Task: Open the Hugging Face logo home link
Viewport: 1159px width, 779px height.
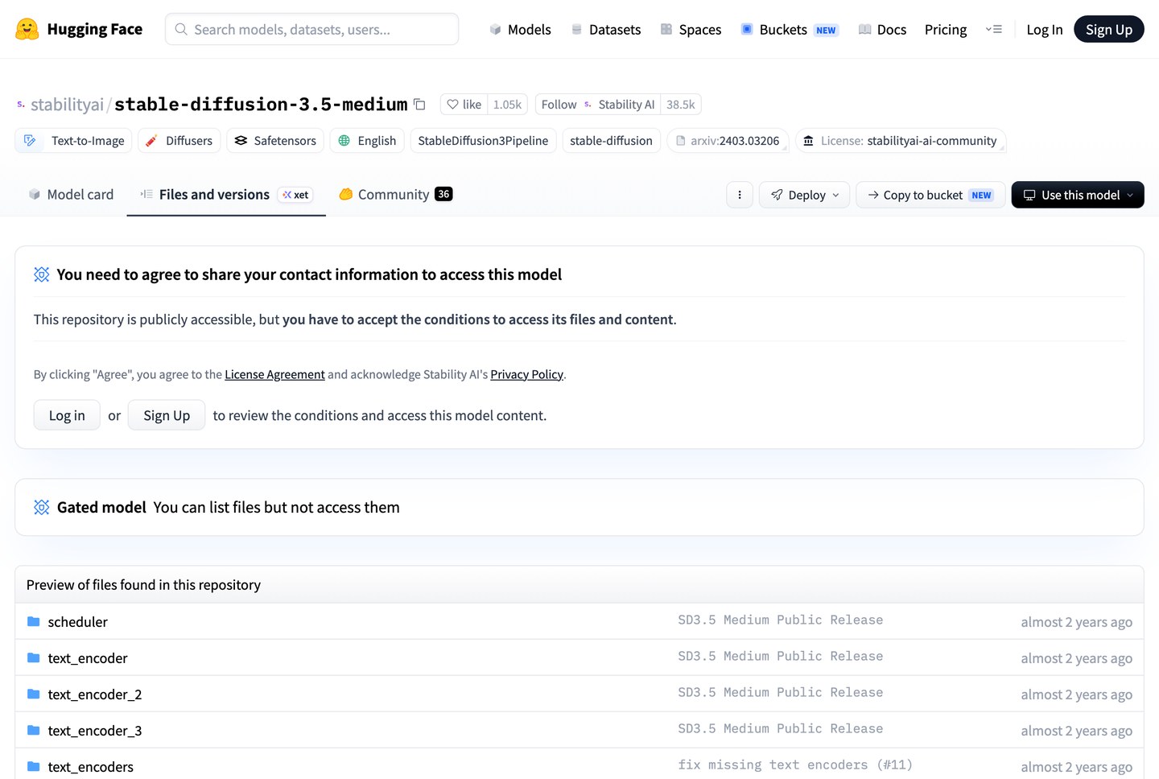Action: (79, 30)
